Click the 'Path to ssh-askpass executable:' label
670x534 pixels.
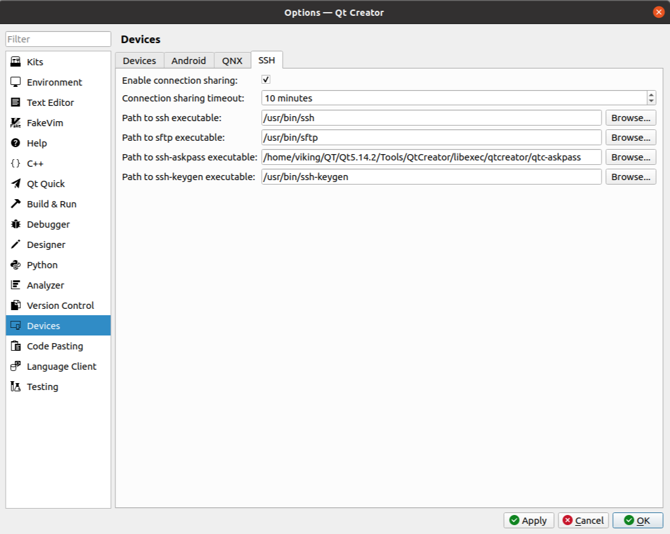point(190,157)
